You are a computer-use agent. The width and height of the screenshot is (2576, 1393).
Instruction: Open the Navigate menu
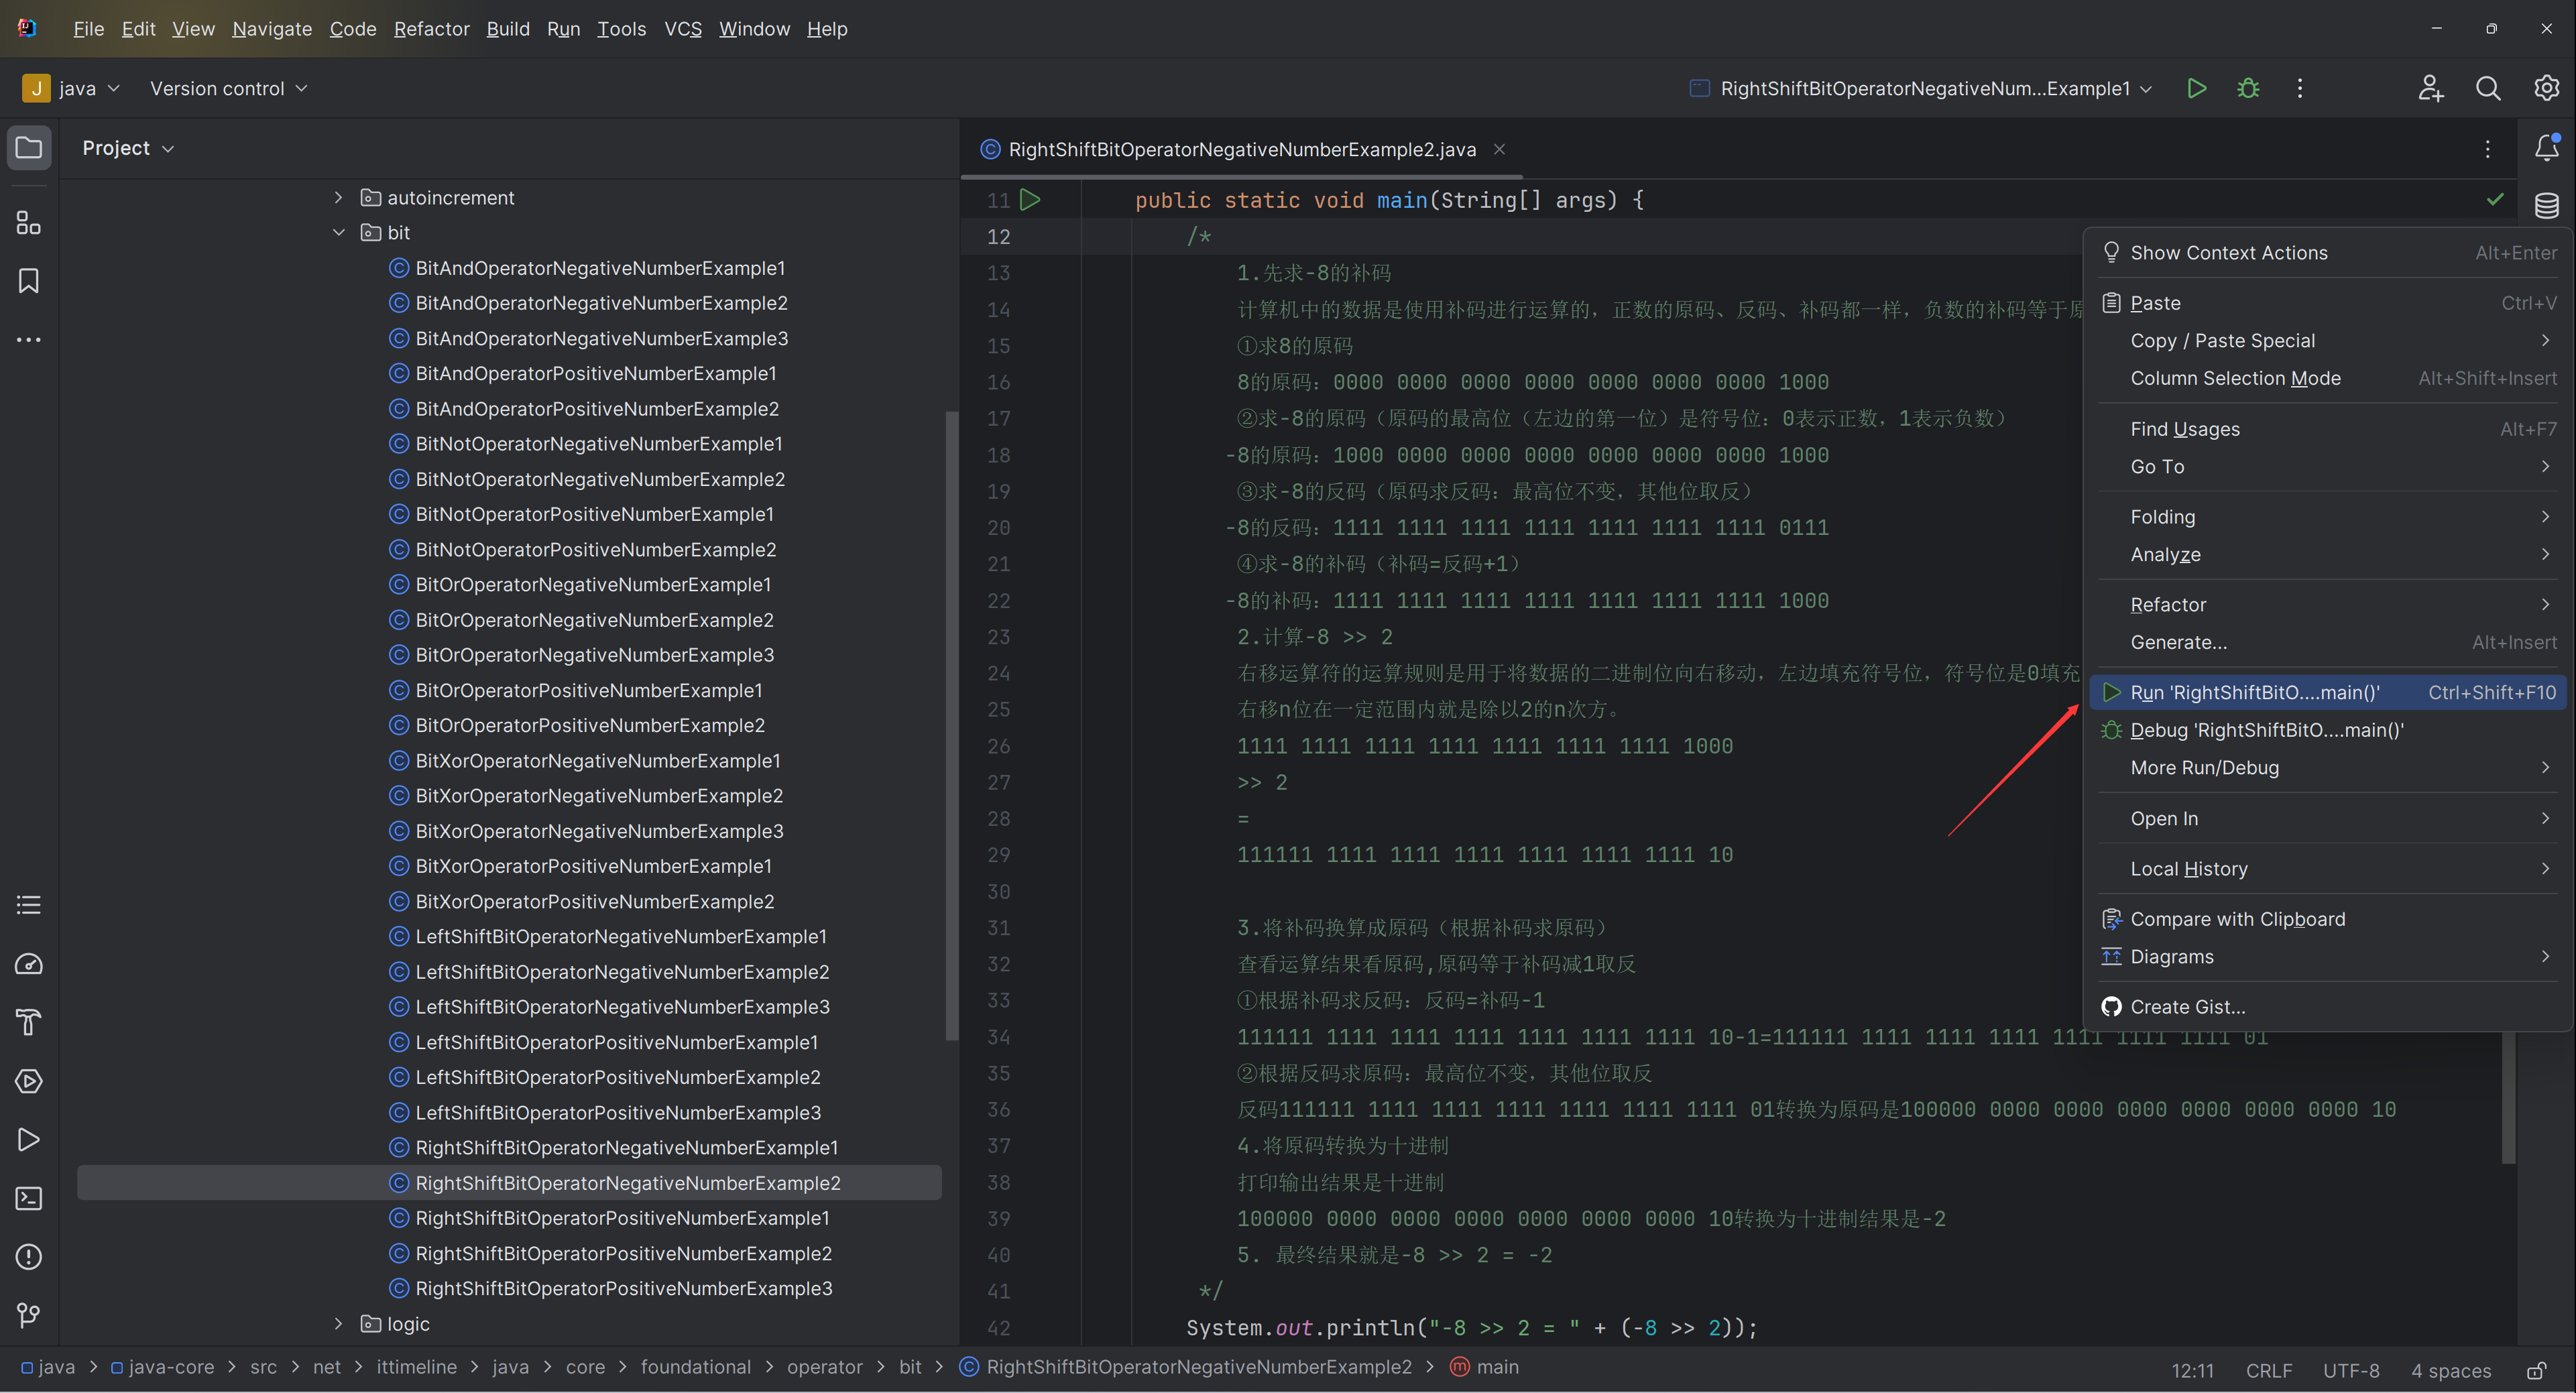coord(272,29)
